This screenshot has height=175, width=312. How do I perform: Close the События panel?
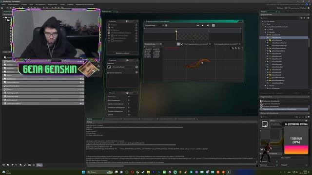tap(137, 21)
